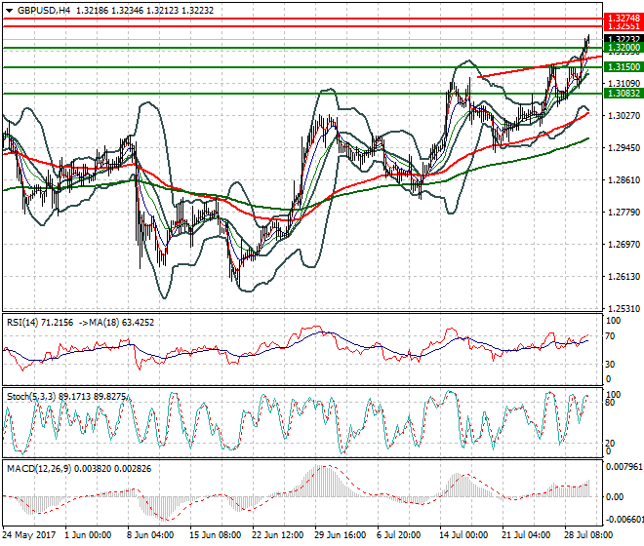The image size is (644, 546).
Task: Click the MACD(12,26,9) indicator label
Action: click(x=39, y=468)
